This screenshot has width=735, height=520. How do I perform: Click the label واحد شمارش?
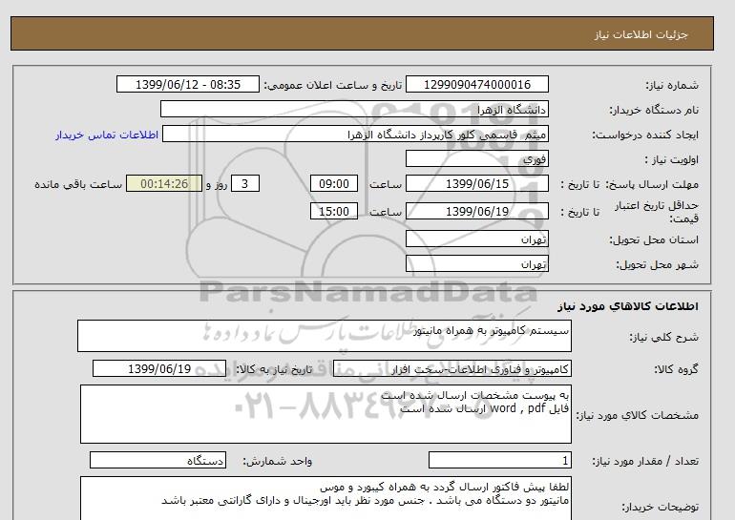click(278, 462)
